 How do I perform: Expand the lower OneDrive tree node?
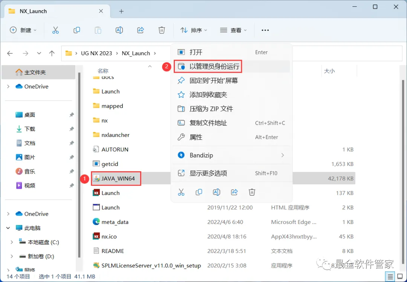[x=8, y=214]
